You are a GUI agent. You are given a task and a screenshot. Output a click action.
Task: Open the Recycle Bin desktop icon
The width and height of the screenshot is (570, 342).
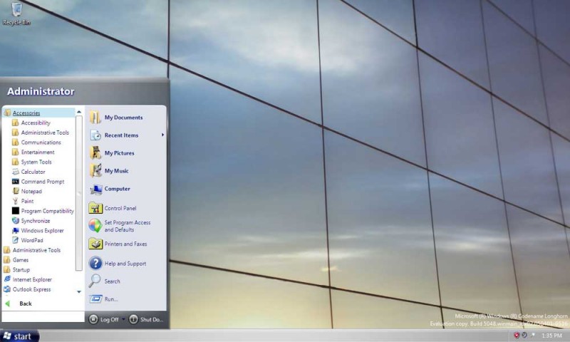coord(16,14)
